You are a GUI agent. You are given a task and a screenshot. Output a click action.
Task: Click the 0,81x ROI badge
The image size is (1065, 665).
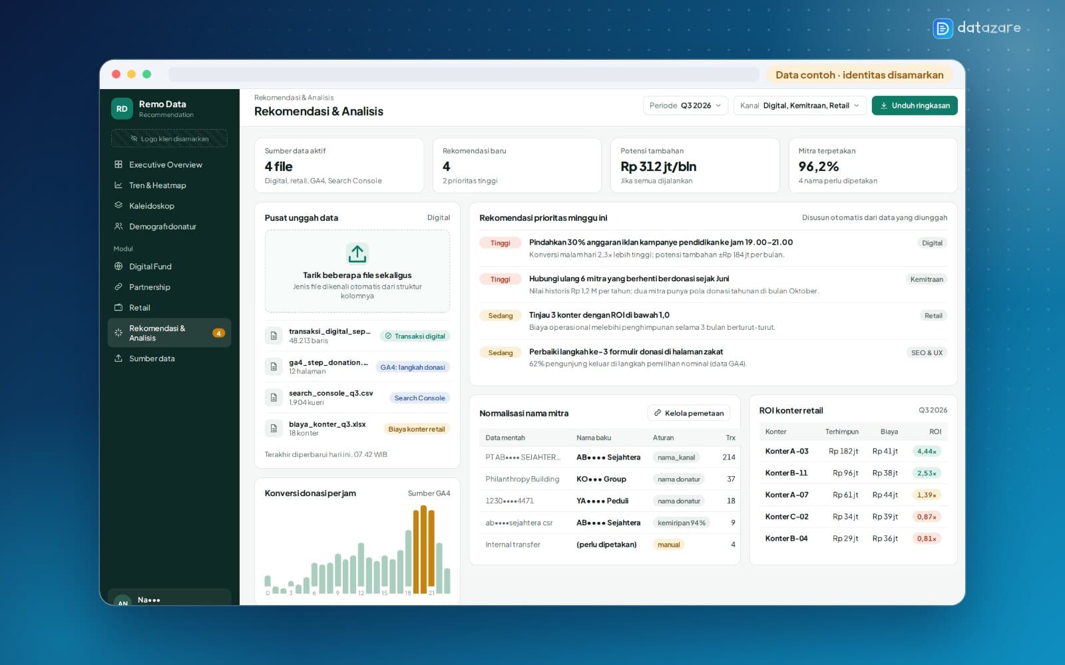(x=927, y=539)
